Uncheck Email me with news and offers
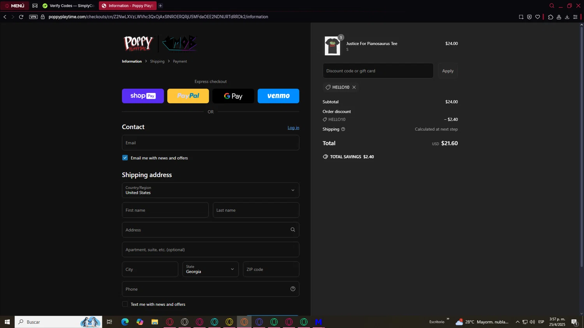The width and height of the screenshot is (584, 328). coord(125,158)
